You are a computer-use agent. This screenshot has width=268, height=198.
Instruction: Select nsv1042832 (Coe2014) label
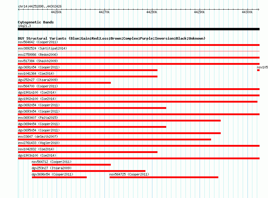coord(36,149)
